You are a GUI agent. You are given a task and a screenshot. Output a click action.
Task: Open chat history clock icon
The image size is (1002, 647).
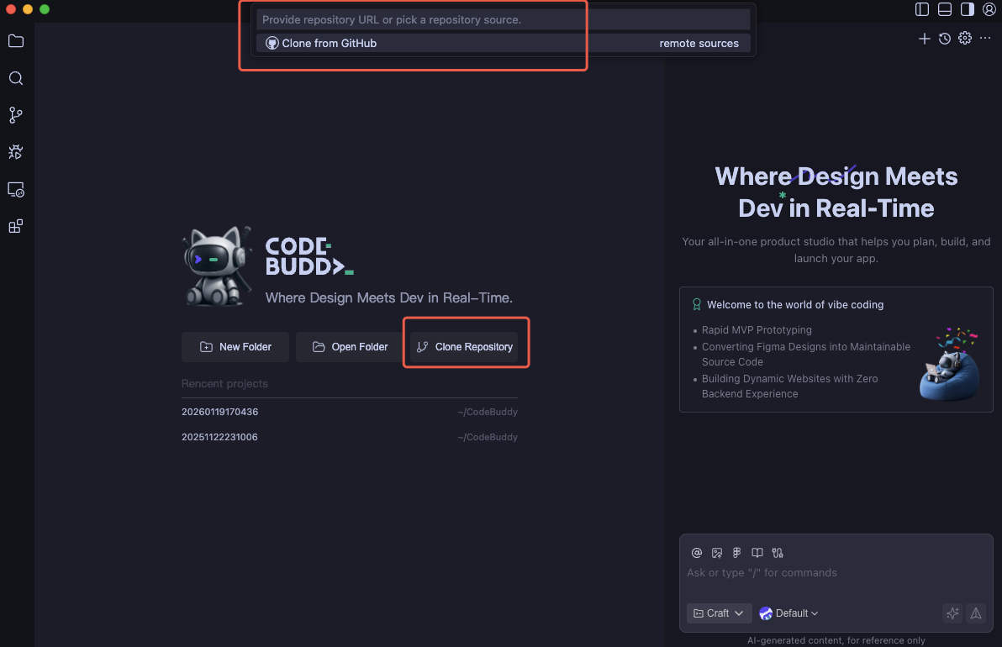[945, 39]
